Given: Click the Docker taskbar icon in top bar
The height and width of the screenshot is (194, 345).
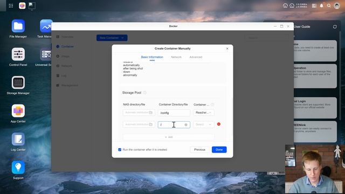Looking at the screenshot, I should (x=32, y=6).
